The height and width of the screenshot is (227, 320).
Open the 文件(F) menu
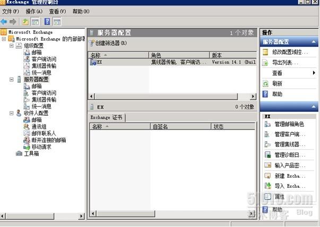(x=11, y=12)
